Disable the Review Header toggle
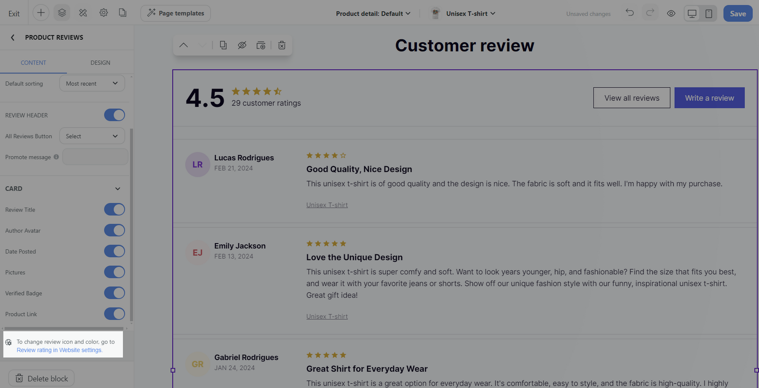759x388 pixels. pos(114,115)
